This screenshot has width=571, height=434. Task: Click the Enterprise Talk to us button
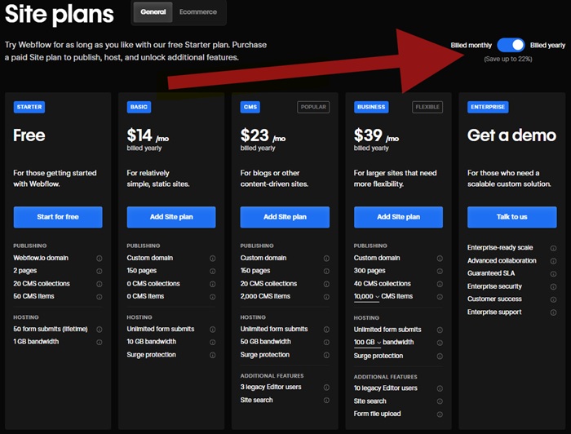tap(512, 217)
